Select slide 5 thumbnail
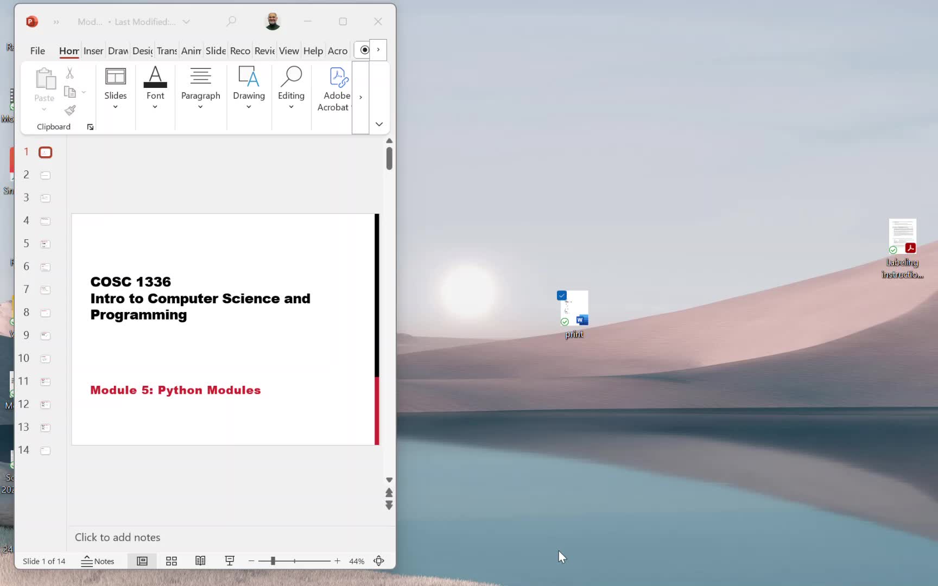Viewport: 938px width, 586px height. click(46, 244)
